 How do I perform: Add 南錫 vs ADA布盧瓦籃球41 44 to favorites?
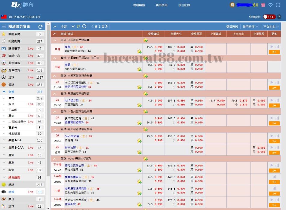139,51
